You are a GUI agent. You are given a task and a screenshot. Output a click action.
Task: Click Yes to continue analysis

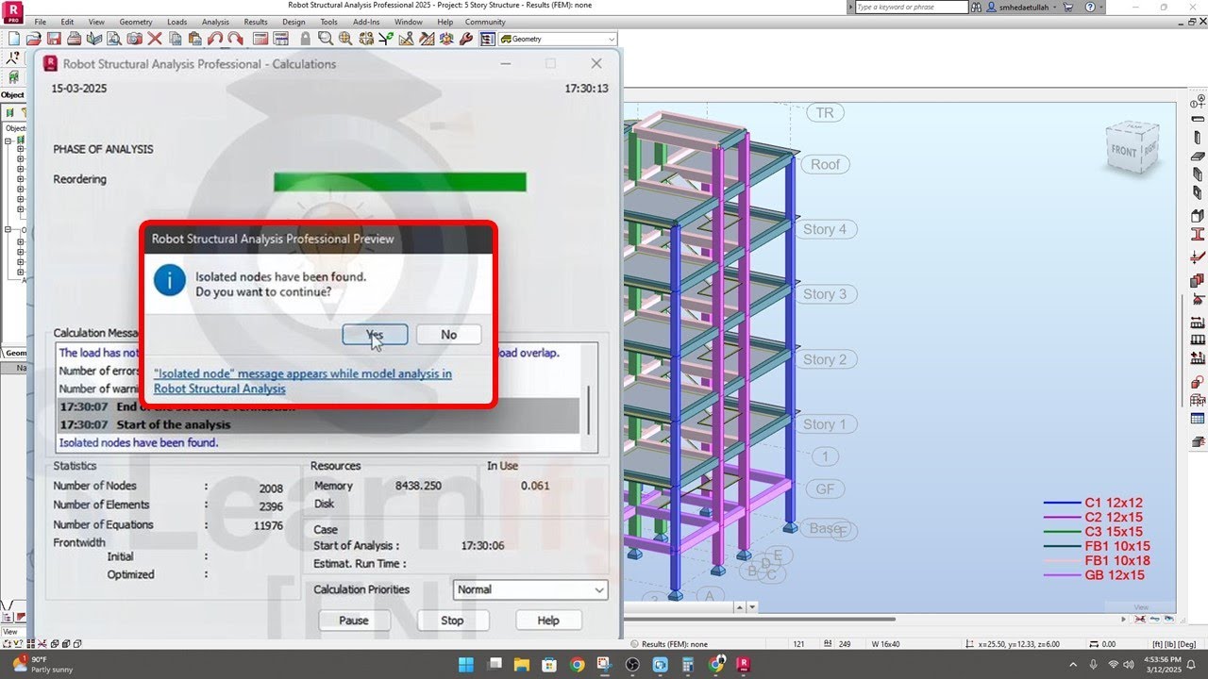point(375,335)
